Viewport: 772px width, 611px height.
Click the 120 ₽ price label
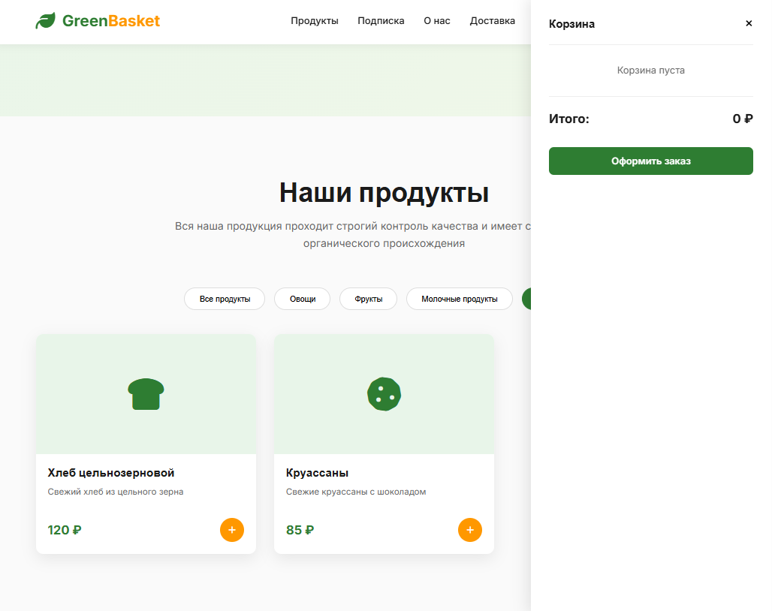65,530
